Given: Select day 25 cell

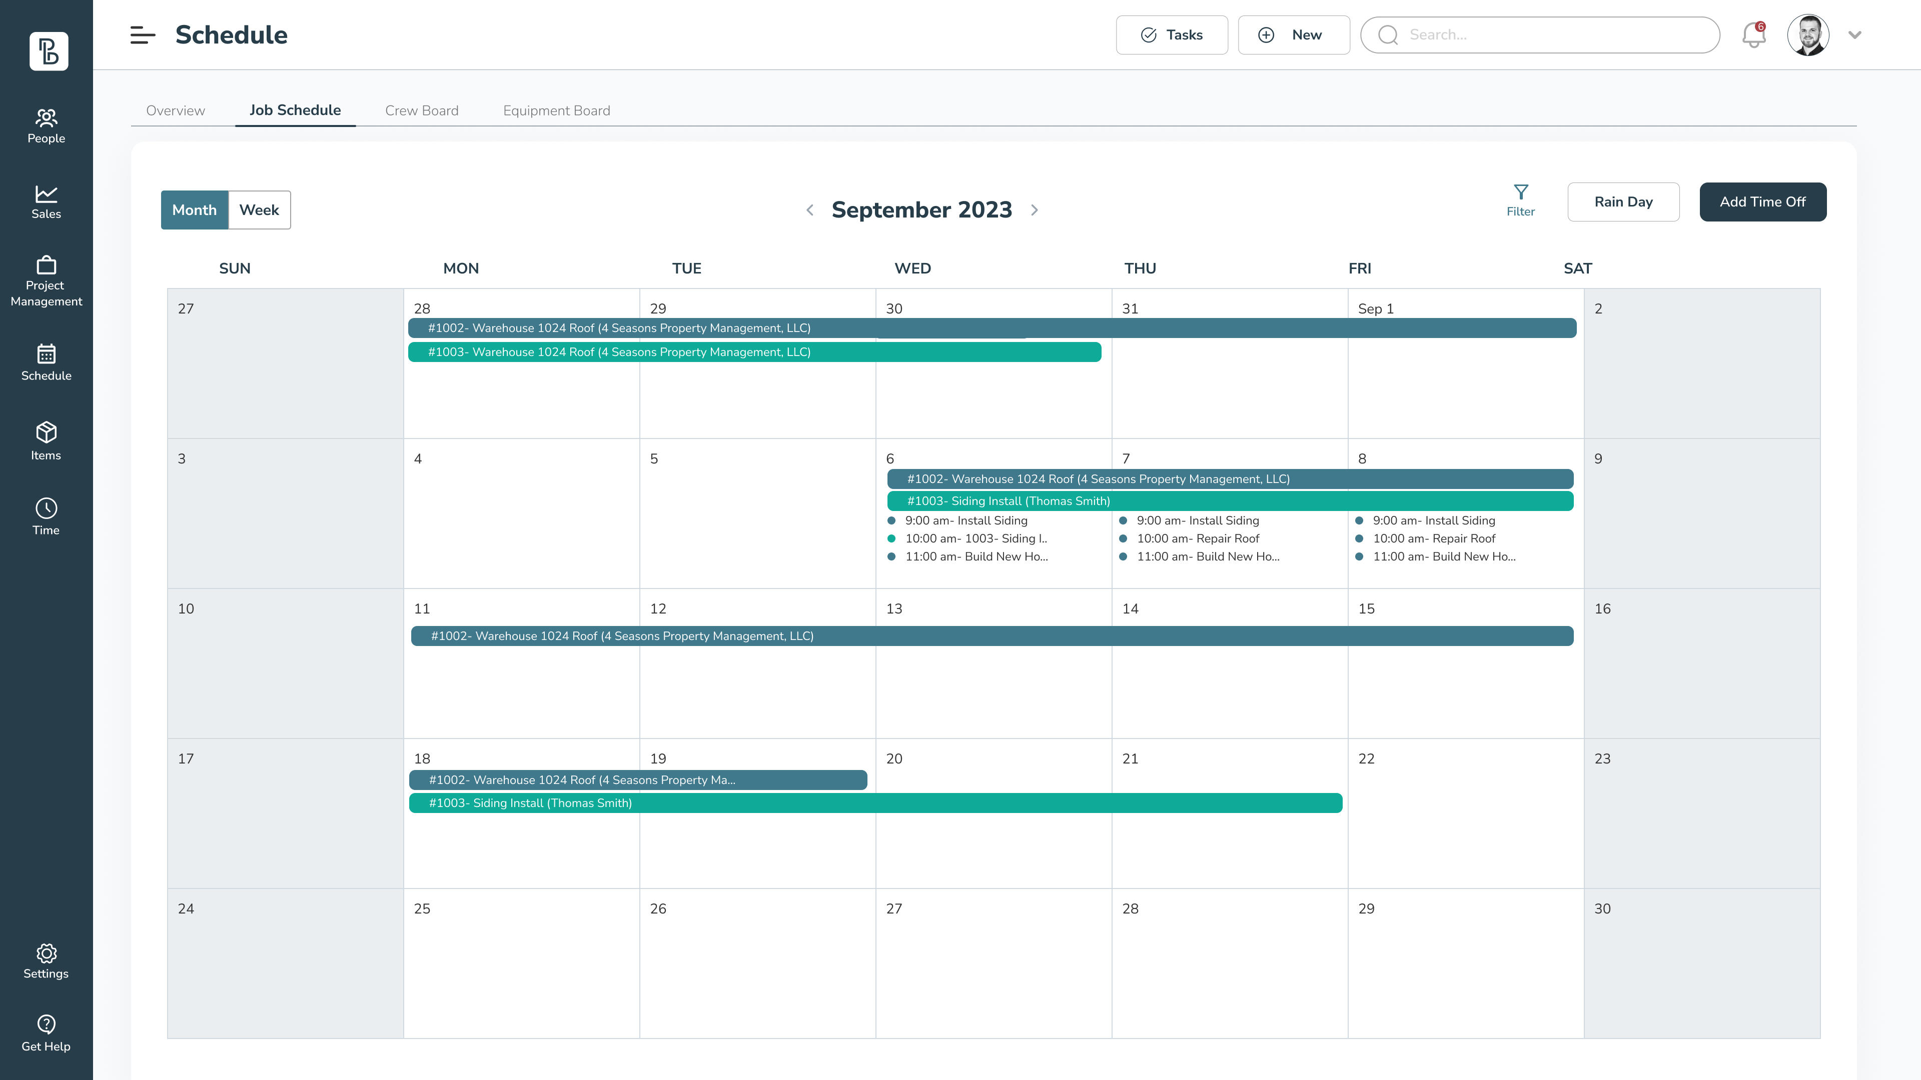Looking at the screenshot, I should (521, 963).
